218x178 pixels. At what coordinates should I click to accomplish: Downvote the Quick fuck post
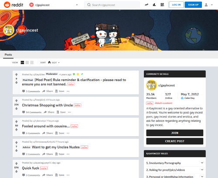[x=17, y=171]
